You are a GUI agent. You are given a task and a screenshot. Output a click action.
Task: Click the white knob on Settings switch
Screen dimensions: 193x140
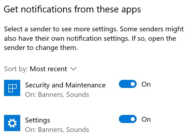[133, 119]
